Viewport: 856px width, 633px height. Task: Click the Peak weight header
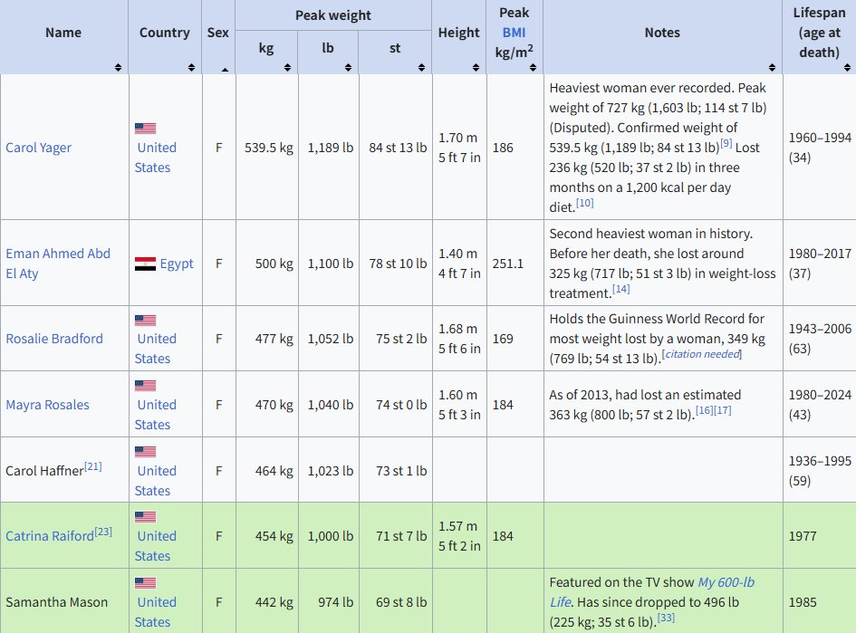click(333, 15)
